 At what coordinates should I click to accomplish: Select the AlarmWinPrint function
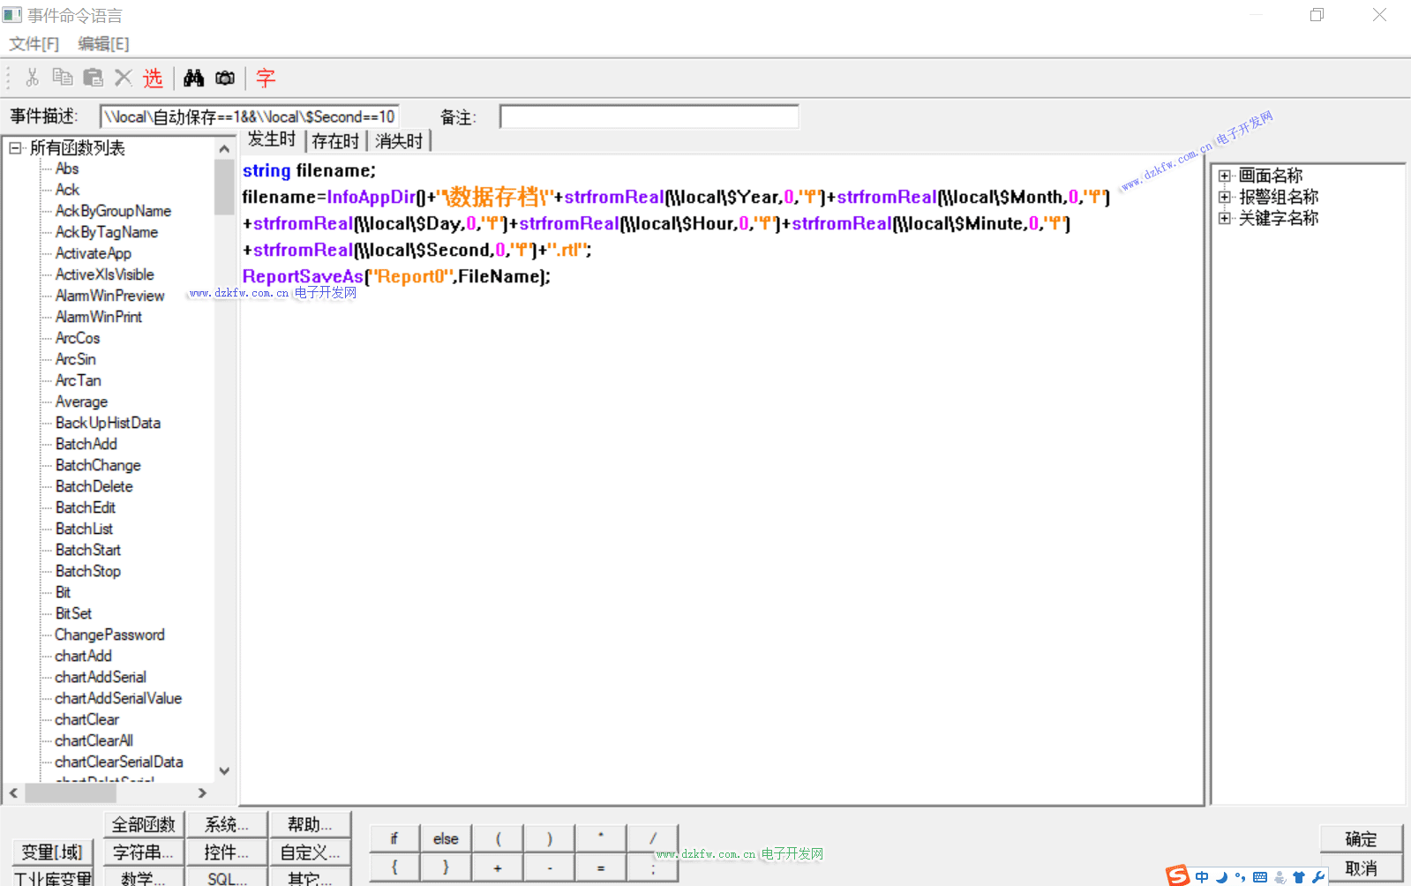[99, 317]
